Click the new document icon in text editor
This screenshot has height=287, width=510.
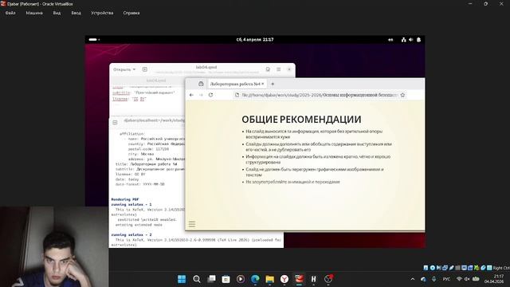coord(145,69)
